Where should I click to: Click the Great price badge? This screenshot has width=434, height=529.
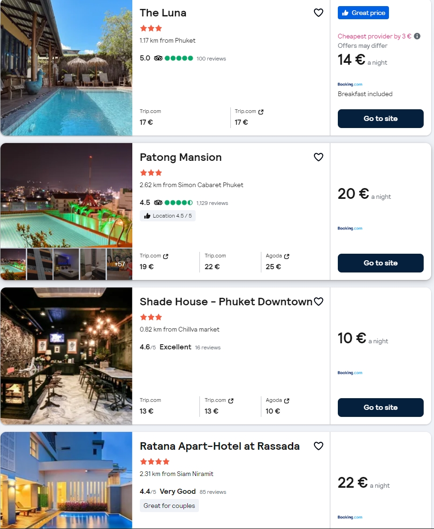point(363,13)
